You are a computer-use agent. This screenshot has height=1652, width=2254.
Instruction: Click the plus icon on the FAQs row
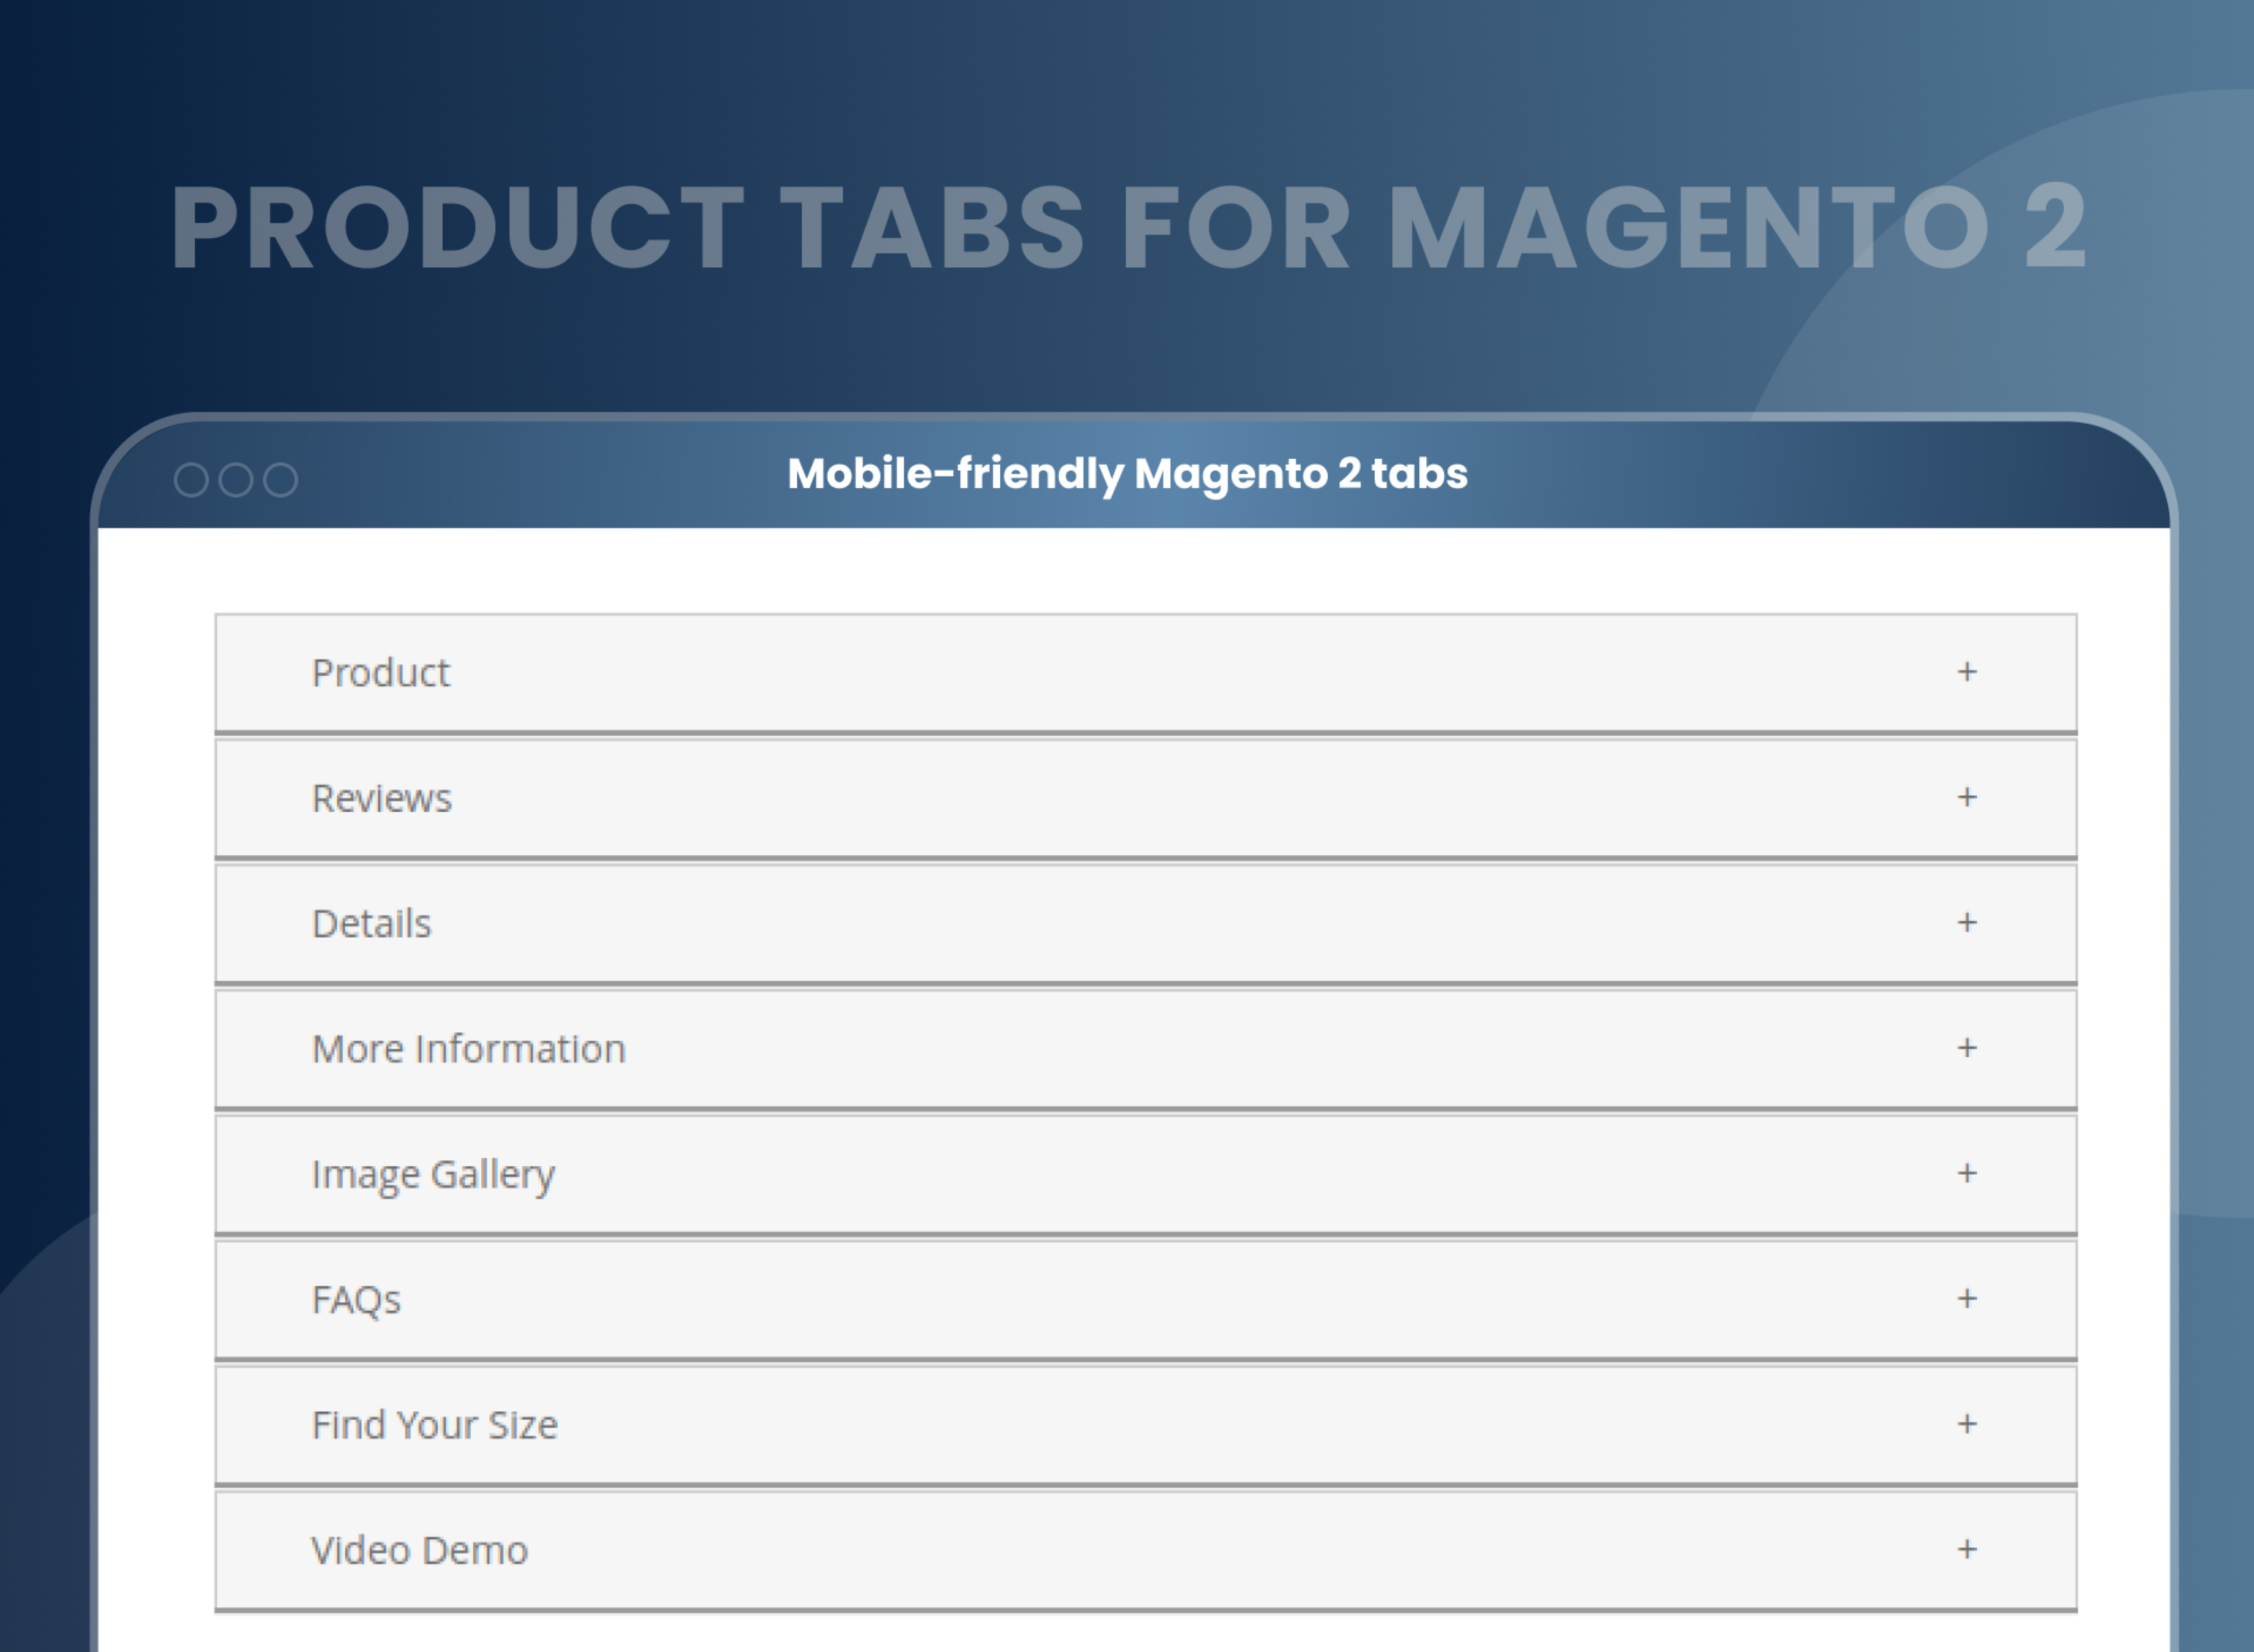[x=1966, y=1299]
